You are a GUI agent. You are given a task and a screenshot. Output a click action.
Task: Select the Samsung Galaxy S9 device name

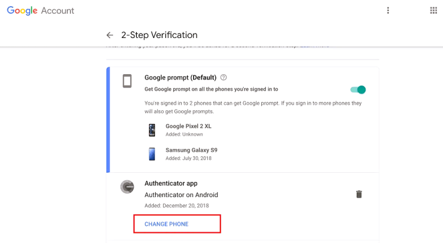(x=191, y=150)
